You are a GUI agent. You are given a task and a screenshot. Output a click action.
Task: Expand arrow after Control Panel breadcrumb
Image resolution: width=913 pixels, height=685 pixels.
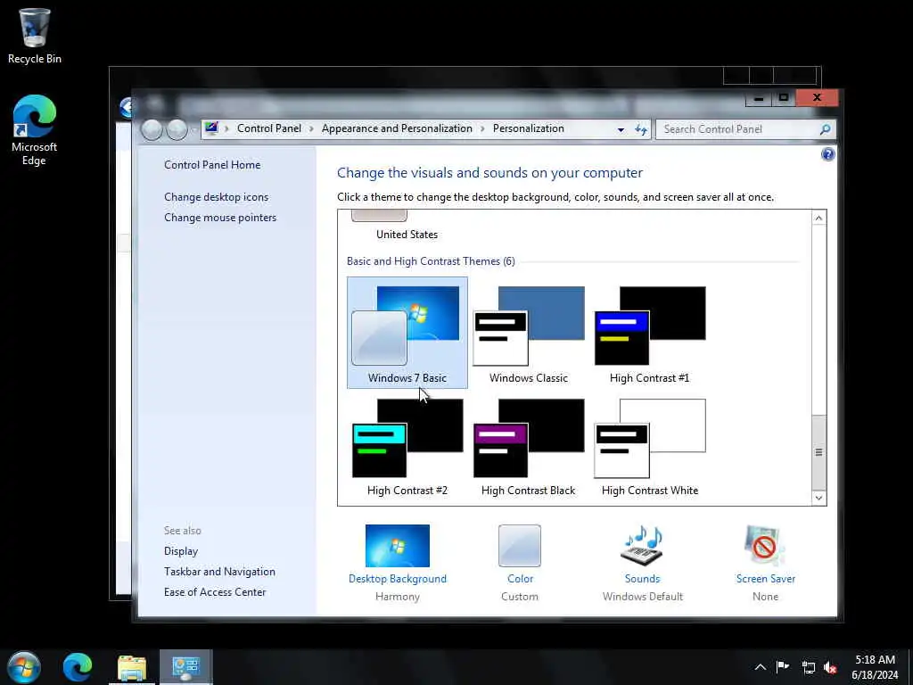tap(311, 128)
